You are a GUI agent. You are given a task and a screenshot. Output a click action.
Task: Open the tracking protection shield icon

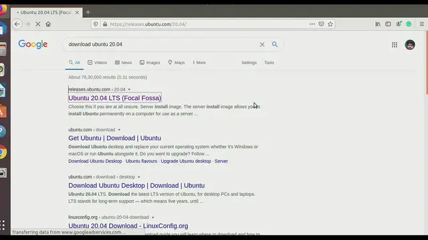(x=96, y=24)
